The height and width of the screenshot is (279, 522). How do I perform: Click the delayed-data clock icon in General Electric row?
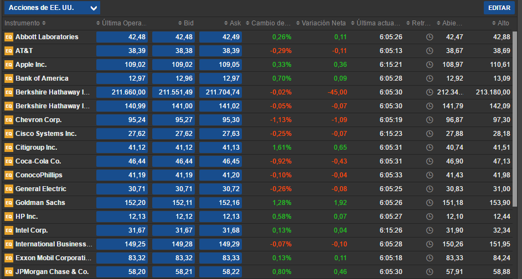430,188
